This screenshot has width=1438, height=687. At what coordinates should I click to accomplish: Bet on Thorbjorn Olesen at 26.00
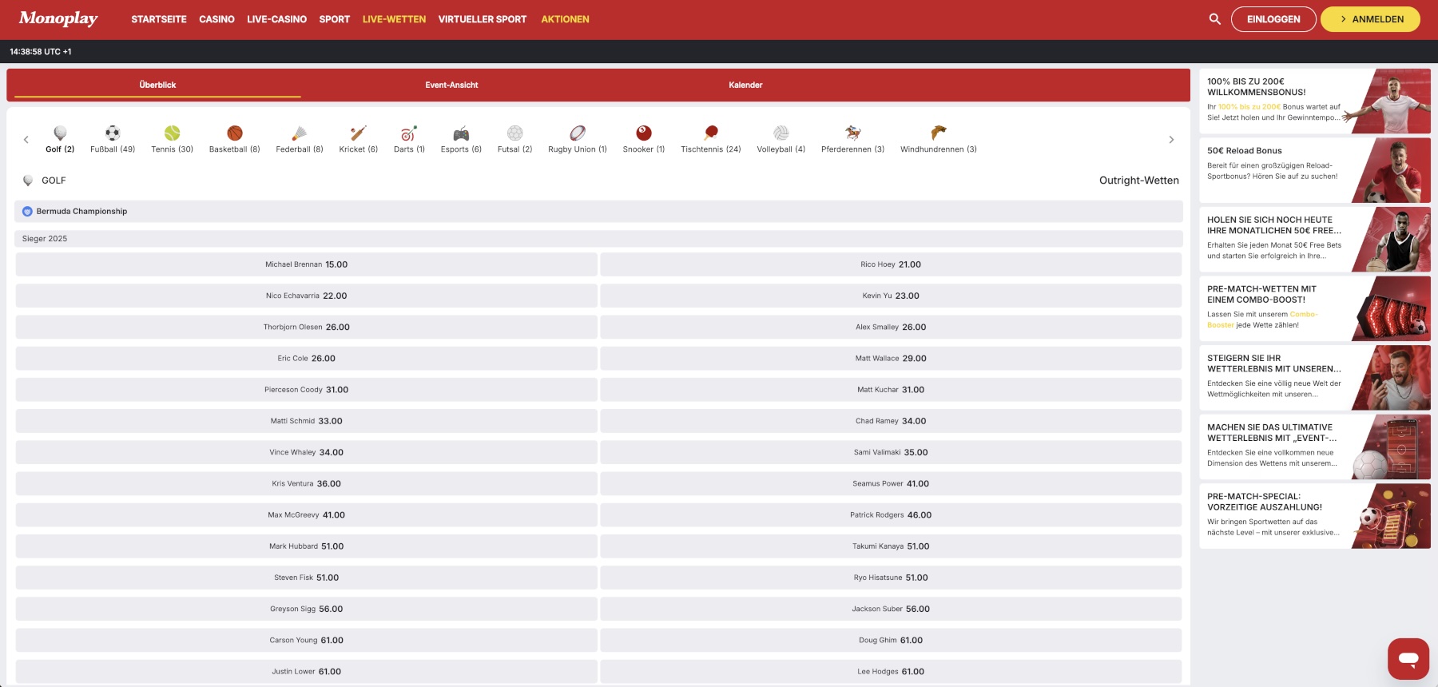[x=306, y=327]
